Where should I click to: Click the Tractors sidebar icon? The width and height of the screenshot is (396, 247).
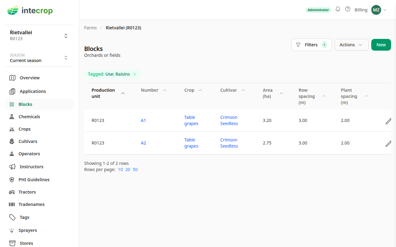12,192
